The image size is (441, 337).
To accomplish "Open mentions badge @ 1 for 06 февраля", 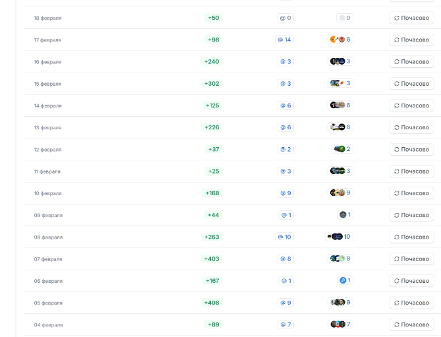I will pyautogui.click(x=286, y=282).
